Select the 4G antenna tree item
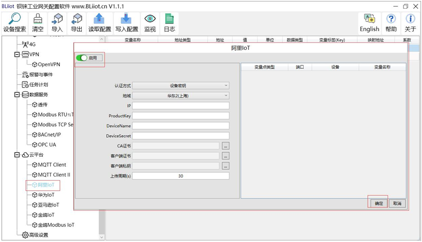This screenshot has height=242, width=422. pos(29,44)
